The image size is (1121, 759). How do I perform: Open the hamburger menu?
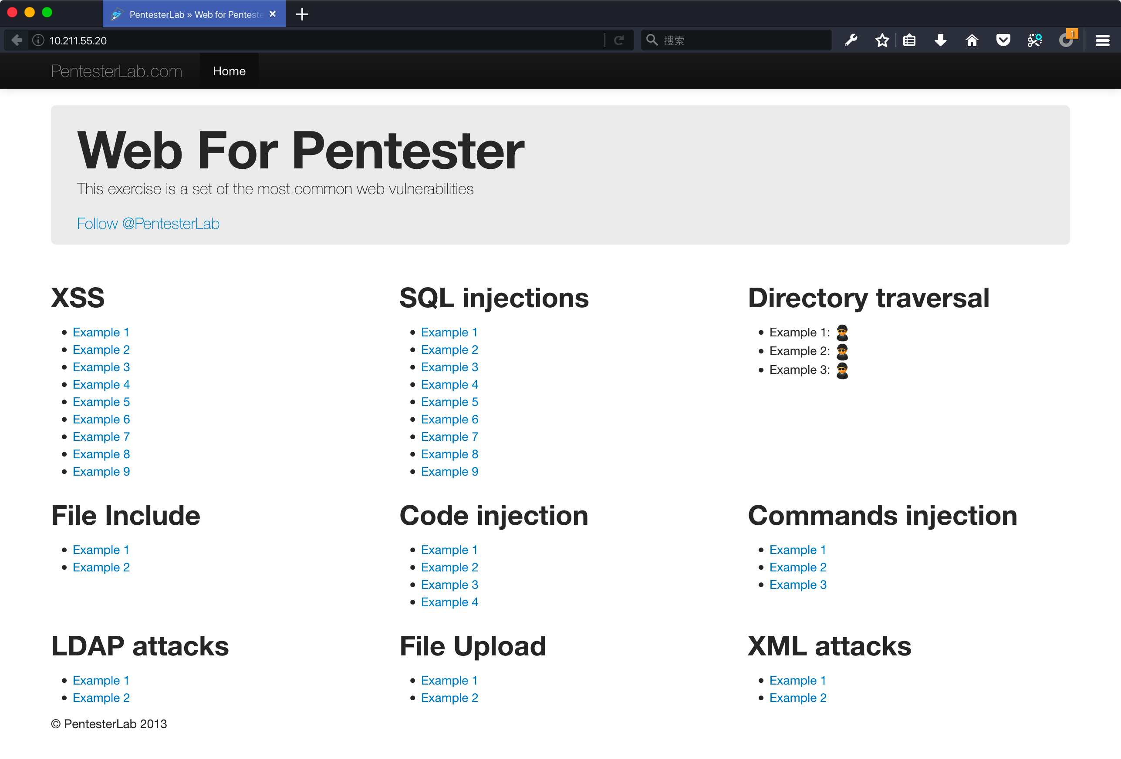(1103, 40)
